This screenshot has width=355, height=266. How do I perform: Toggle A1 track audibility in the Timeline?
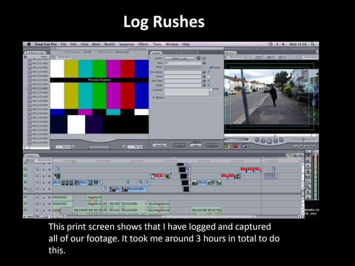tap(25, 197)
